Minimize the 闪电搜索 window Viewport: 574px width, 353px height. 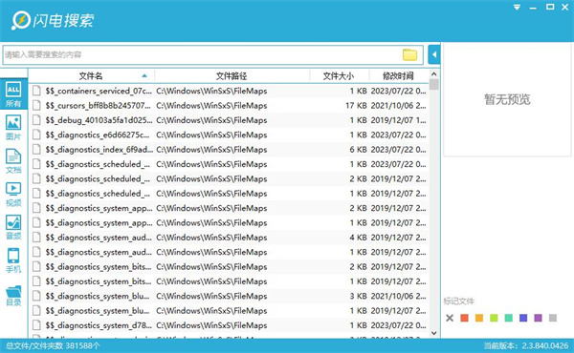533,8
